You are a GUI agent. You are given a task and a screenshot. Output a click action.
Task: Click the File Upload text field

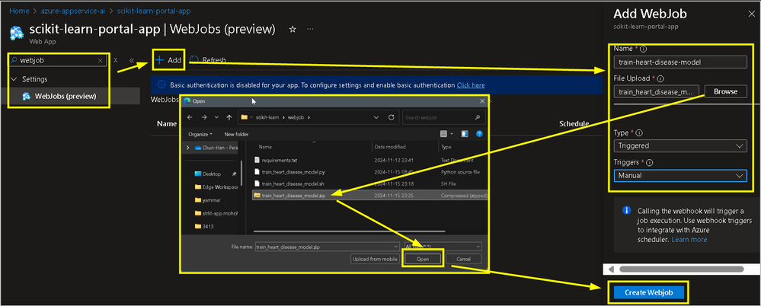[x=657, y=91]
